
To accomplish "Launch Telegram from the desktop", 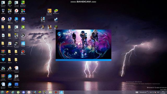I will point(10,77).
